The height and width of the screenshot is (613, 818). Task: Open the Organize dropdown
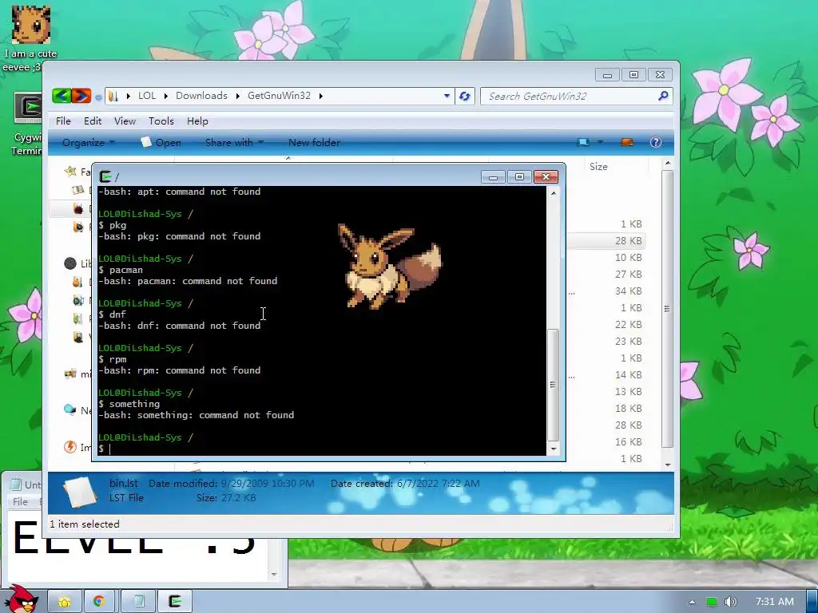point(88,142)
